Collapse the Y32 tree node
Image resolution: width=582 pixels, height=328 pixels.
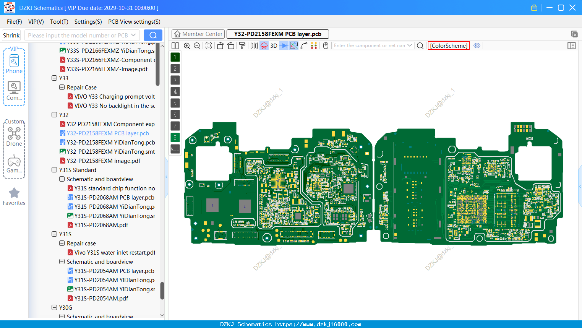[54, 115]
